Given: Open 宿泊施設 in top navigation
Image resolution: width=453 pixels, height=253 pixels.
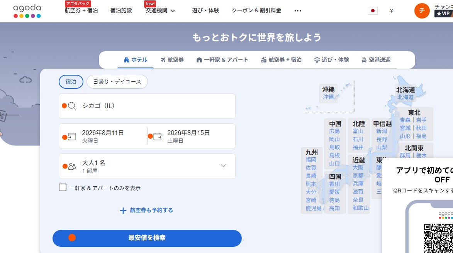Looking at the screenshot, I should pos(121,11).
